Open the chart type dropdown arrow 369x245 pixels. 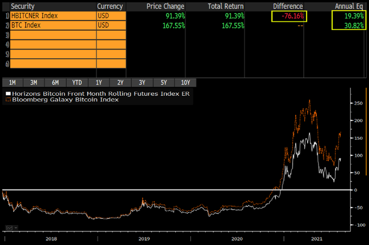click(x=15, y=227)
